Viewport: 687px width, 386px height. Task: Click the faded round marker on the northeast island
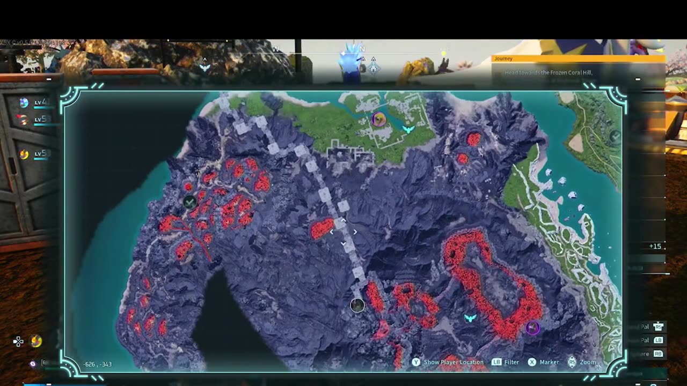coord(615,137)
